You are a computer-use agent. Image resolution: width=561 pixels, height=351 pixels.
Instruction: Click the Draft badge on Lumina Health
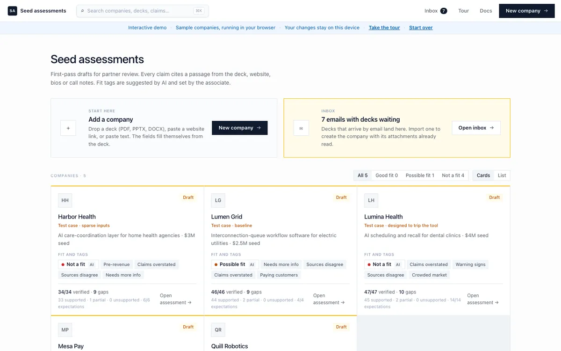(x=495, y=197)
